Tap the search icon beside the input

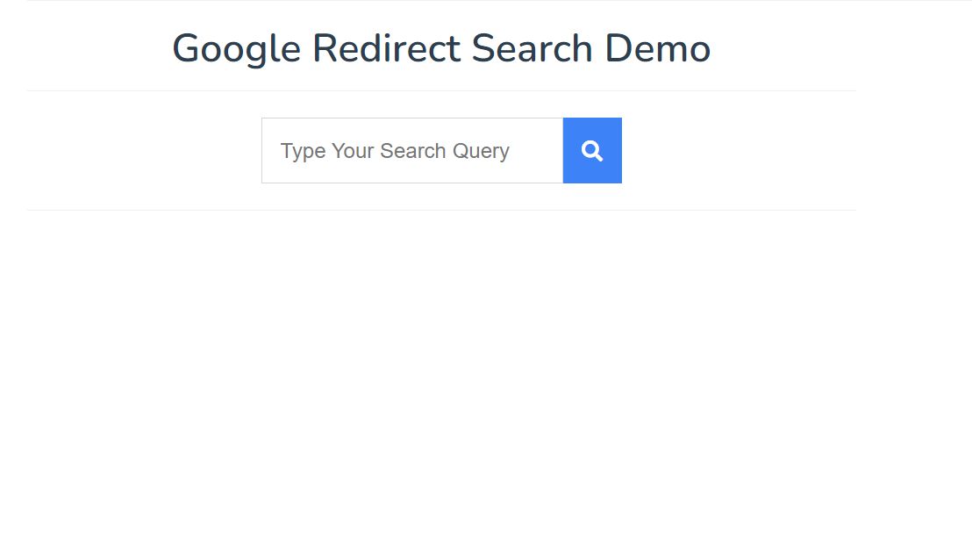pyautogui.click(x=592, y=151)
